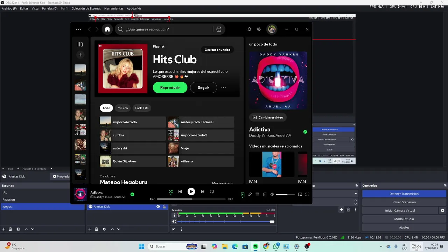Screen dimensions: 448x252
Task: Open Herramientas menu in OBS
Action: click(x=114, y=8)
